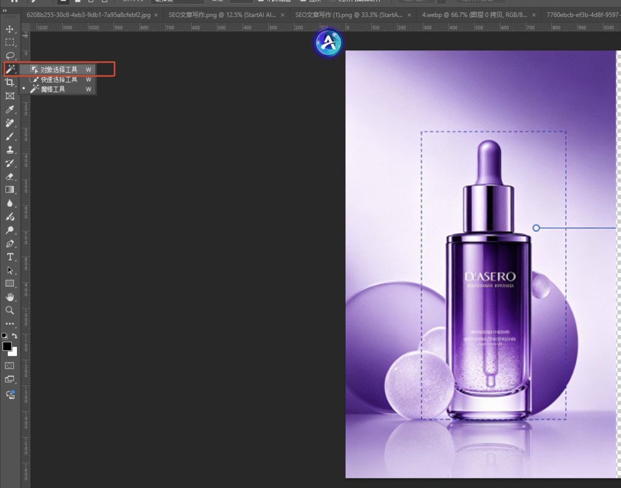The width and height of the screenshot is (621, 488).
Task: Switch to the 7760ebcb document tab
Action: [x=582, y=15]
